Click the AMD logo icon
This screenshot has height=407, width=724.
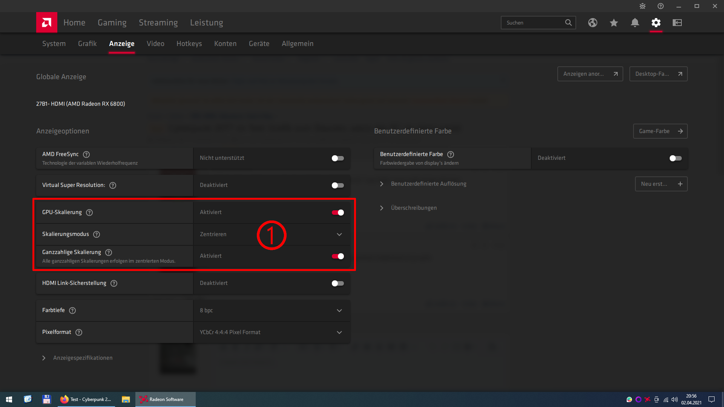tap(47, 23)
